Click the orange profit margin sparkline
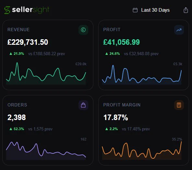This screenshot has width=192, height=170. (x=142, y=151)
